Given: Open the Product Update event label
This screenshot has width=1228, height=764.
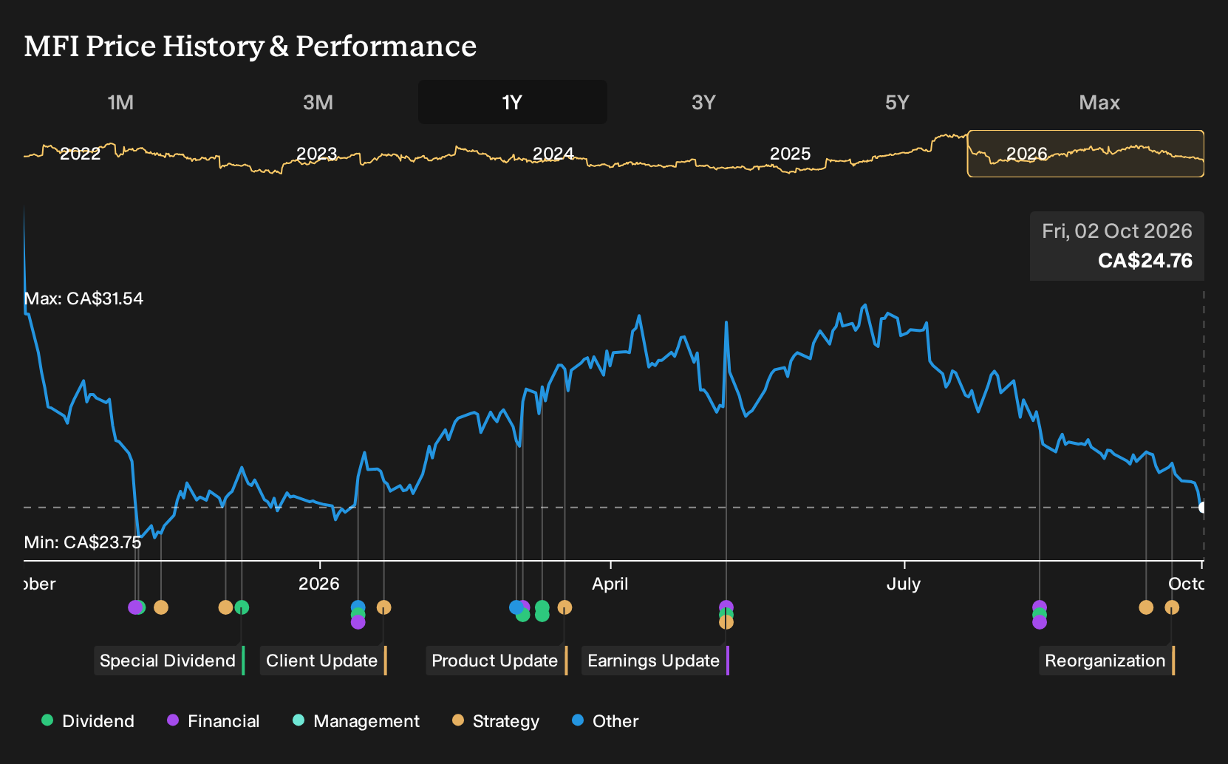Looking at the screenshot, I should tap(497, 661).
